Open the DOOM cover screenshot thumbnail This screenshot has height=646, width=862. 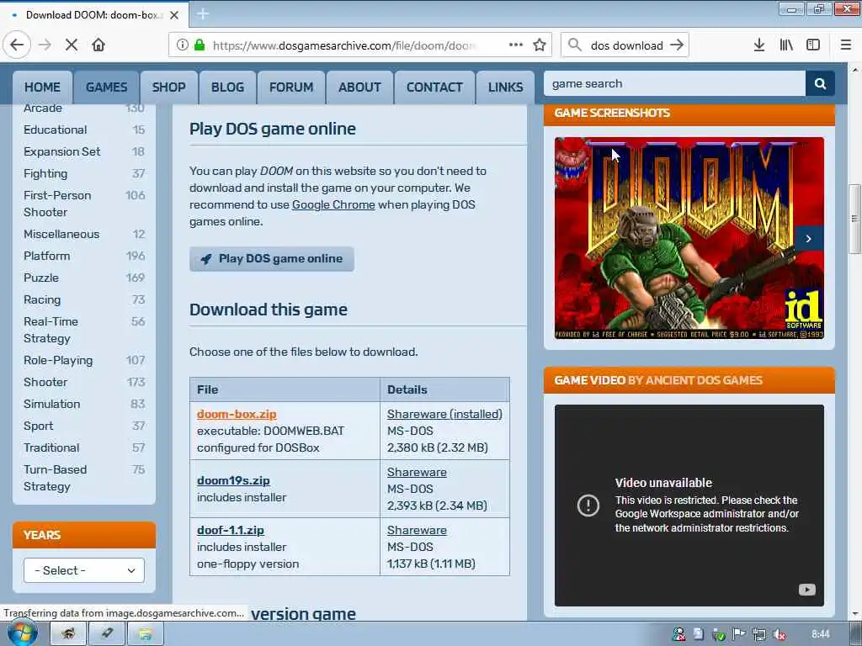pyautogui.click(x=689, y=238)
